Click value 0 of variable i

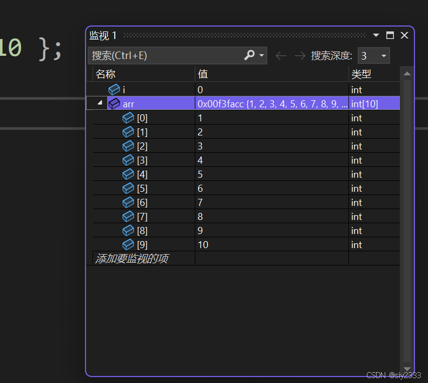tap(200, 90)
